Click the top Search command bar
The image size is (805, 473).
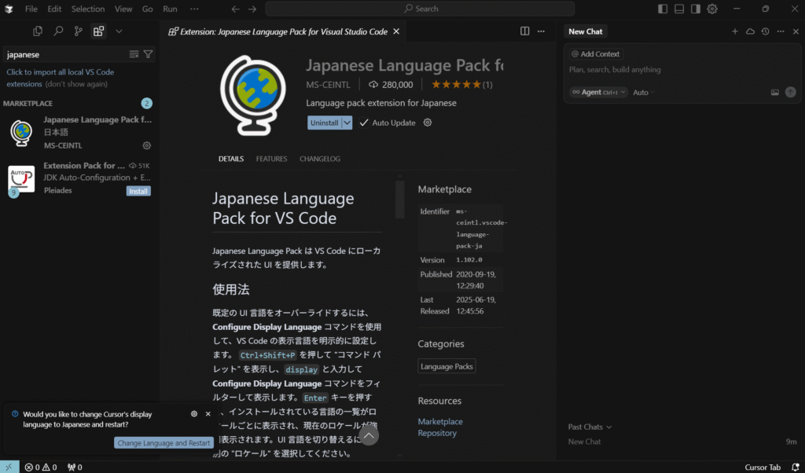[x=420, y=9]
